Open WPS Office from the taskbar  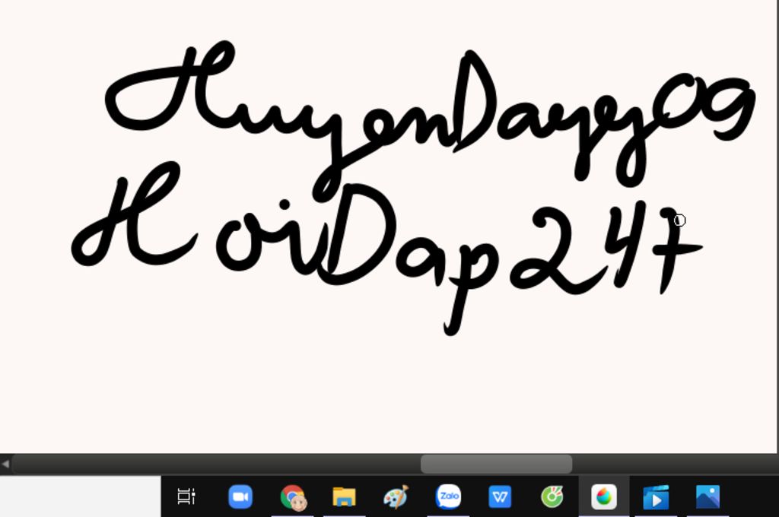(x=500, y=496)
